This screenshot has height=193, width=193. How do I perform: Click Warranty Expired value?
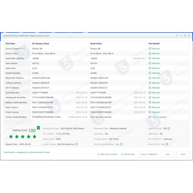point(118,128)
